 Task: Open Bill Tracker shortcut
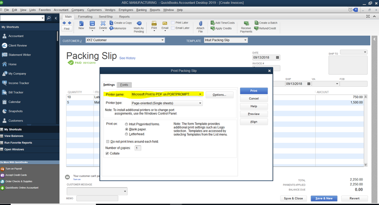[x=16, y=92]
